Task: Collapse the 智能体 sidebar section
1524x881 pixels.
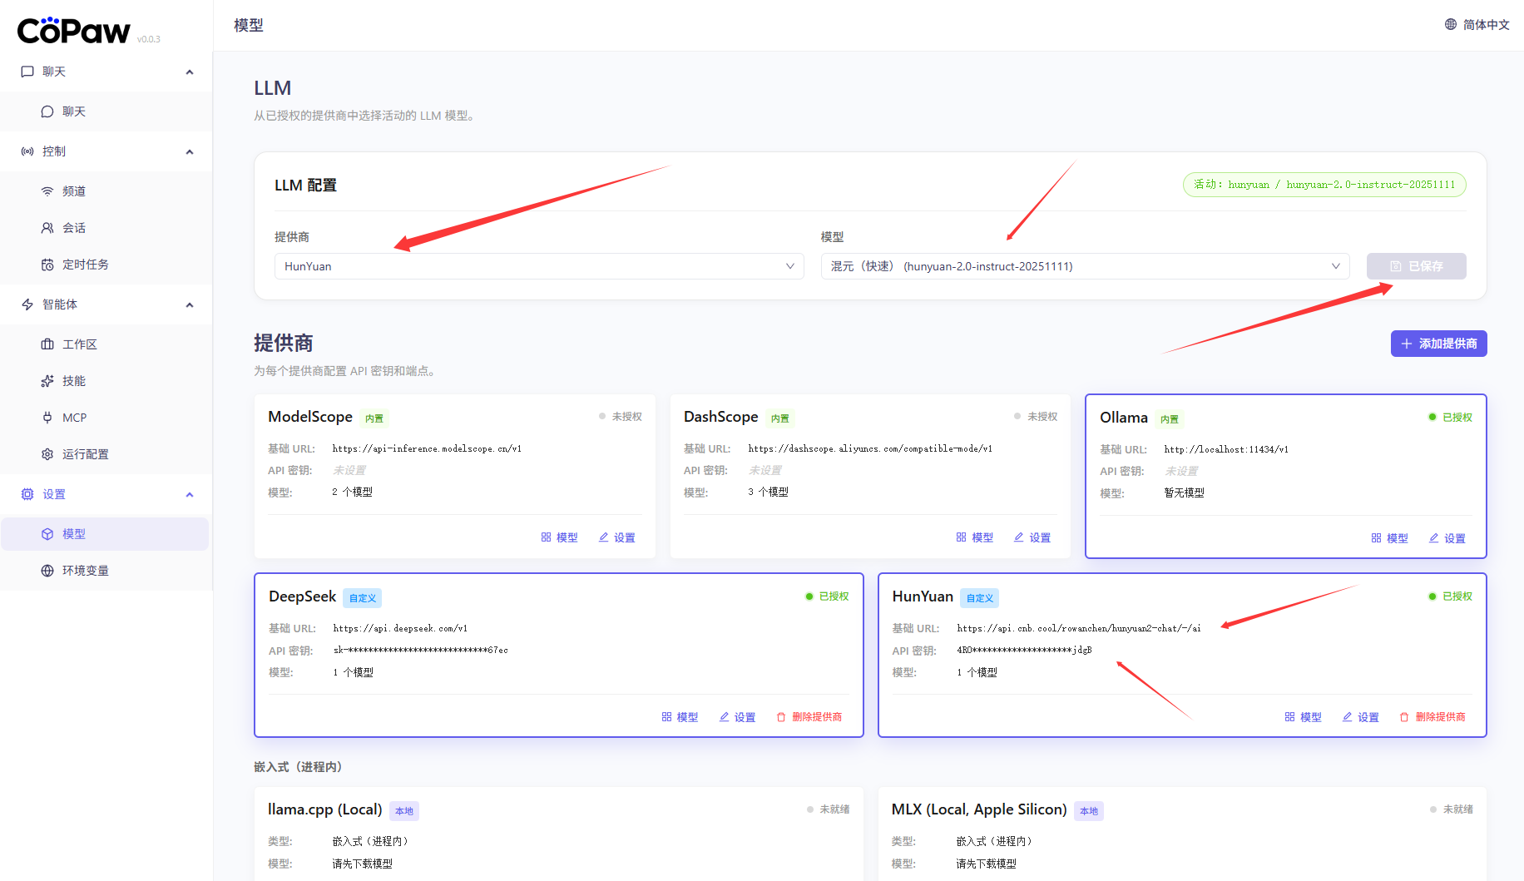Action: pos(189,304)
